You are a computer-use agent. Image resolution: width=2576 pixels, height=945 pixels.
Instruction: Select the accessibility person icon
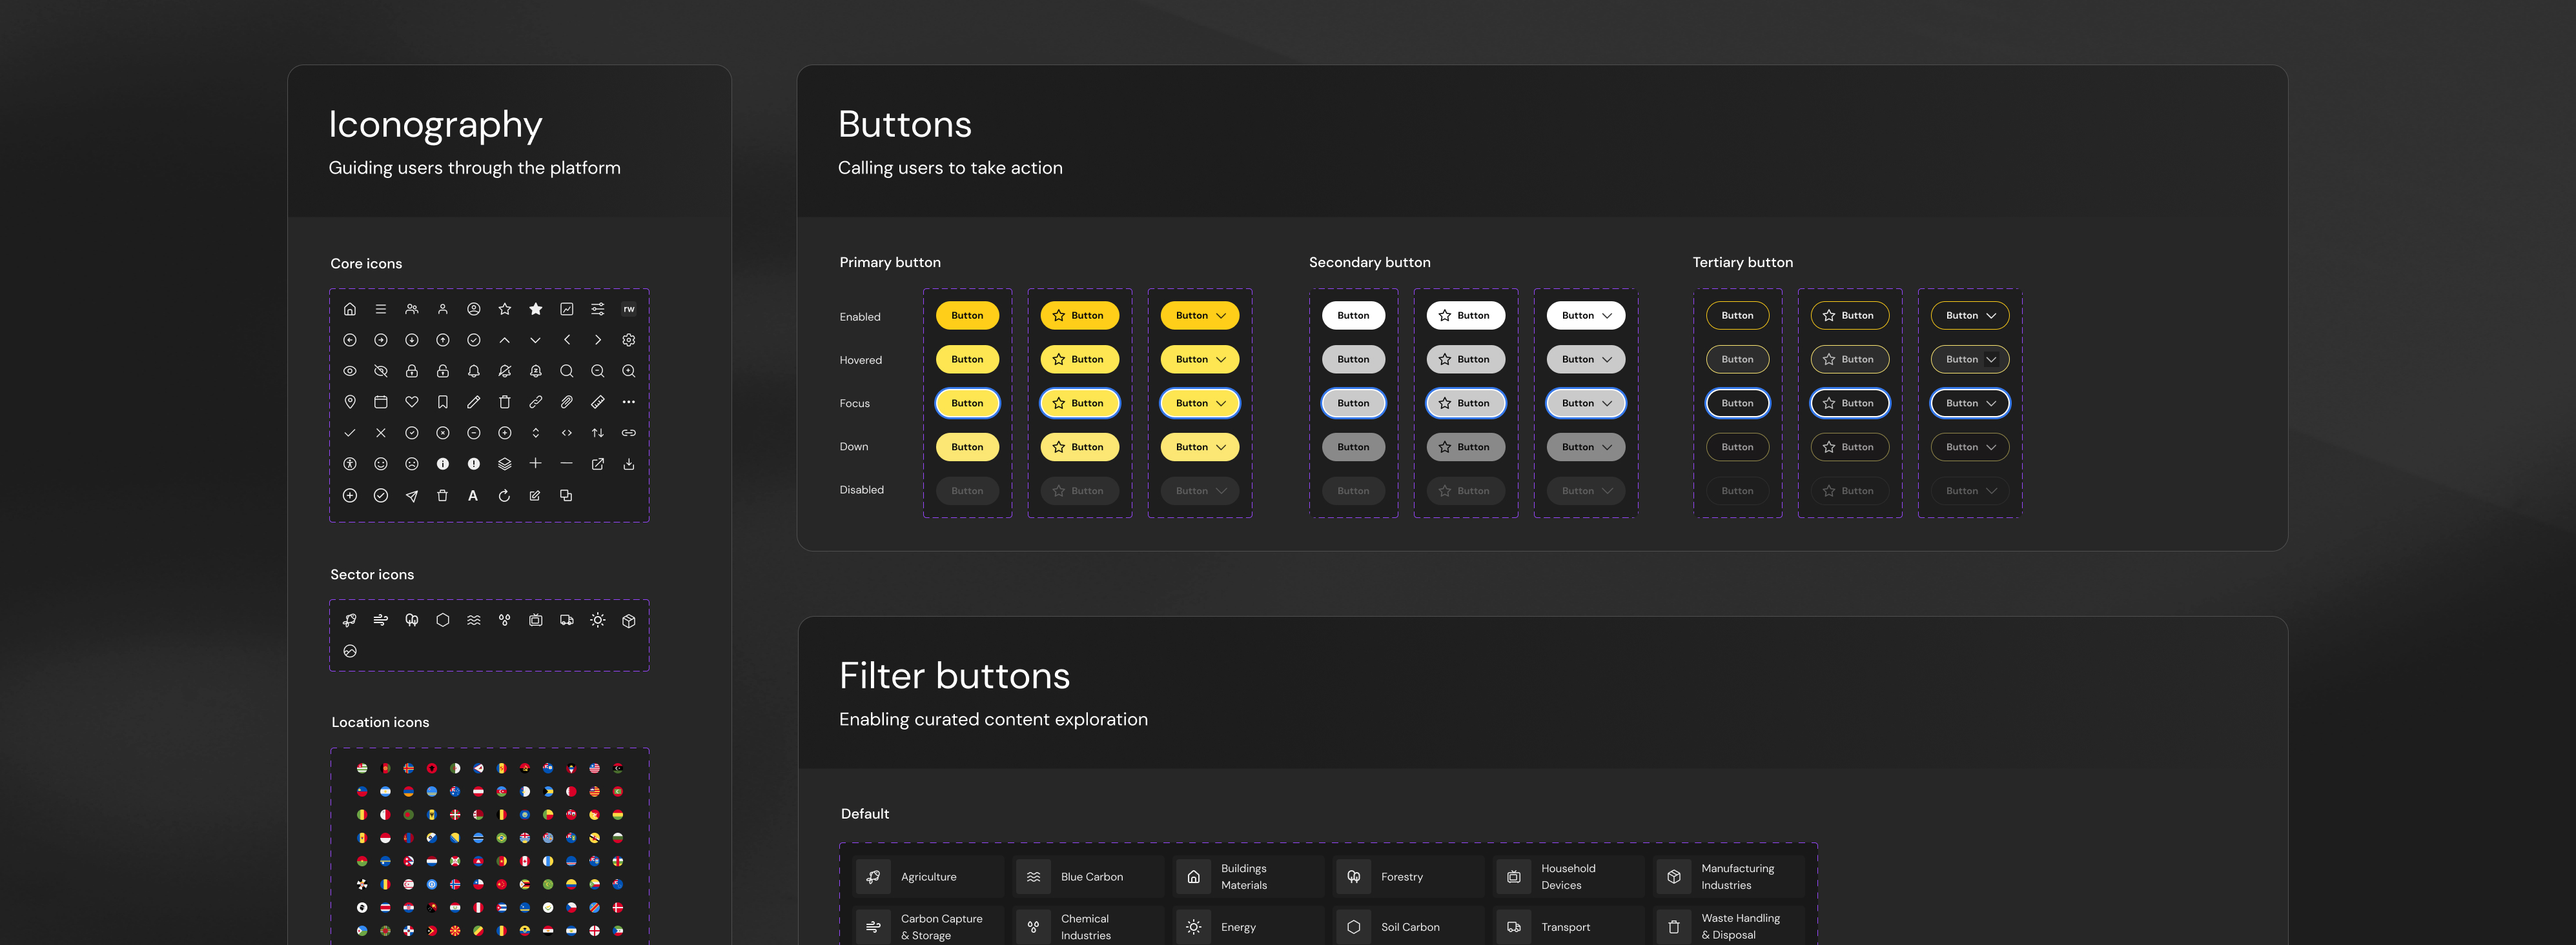[x=350, y=464]
